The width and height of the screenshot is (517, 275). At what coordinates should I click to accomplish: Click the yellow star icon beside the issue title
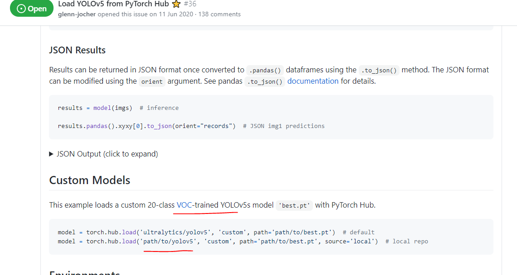coord(176,4)
